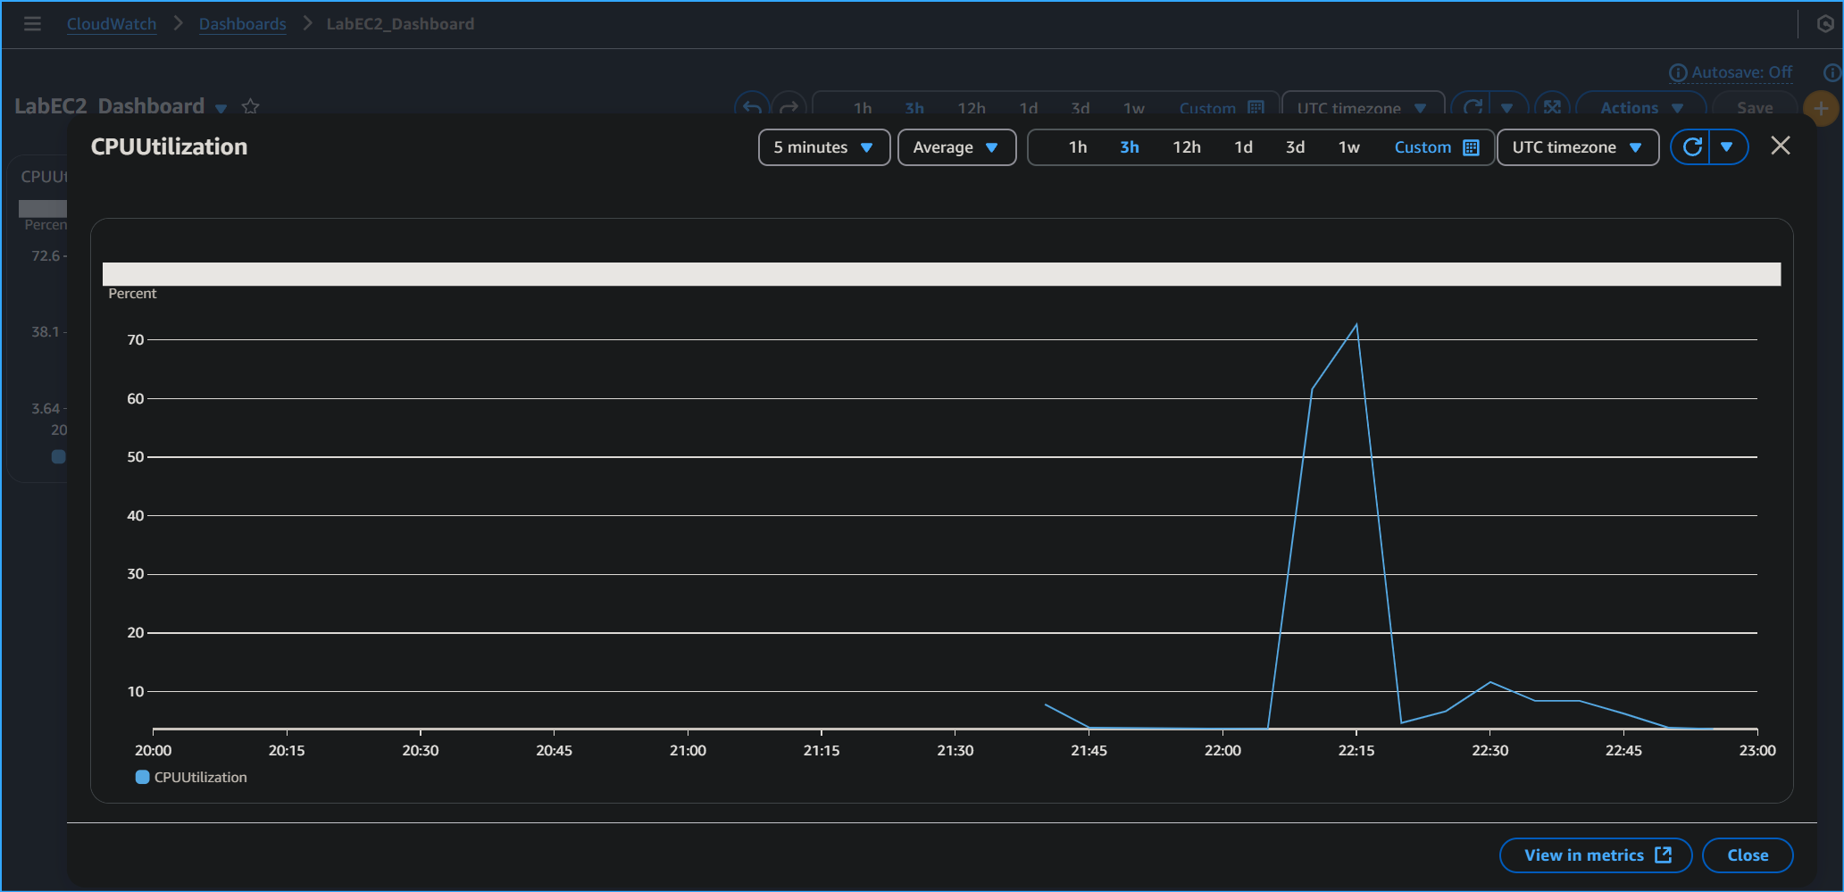Click the View in metrics button
The image size is (1844, 892).
pos(1595,854)
